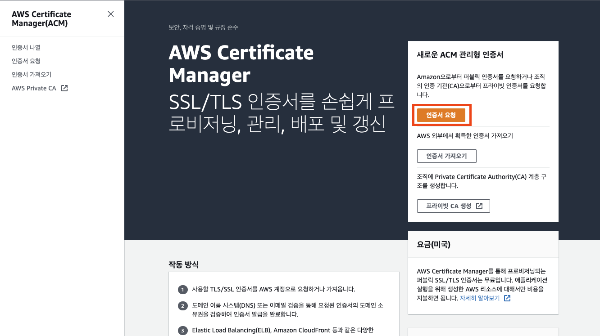Click step 2 number badge in 작동 방식

coord(182,306)
